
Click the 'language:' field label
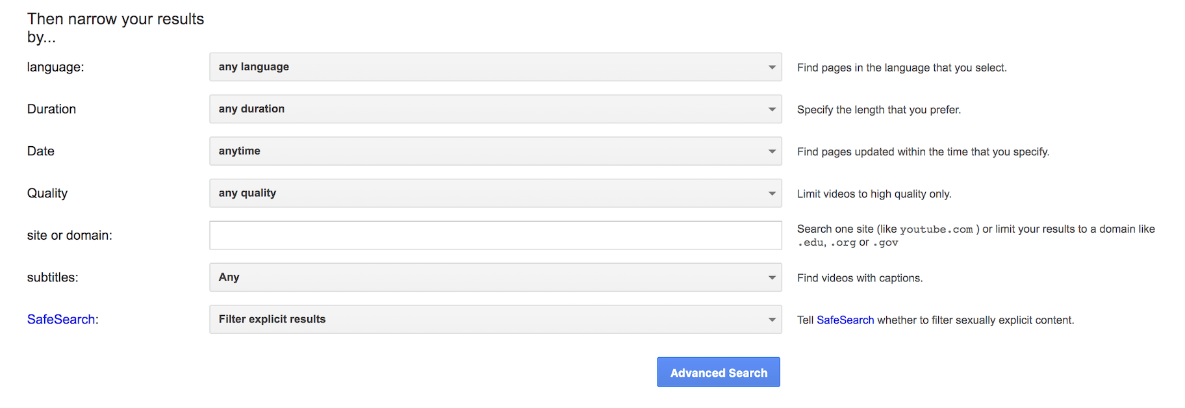tap(55, 67)
